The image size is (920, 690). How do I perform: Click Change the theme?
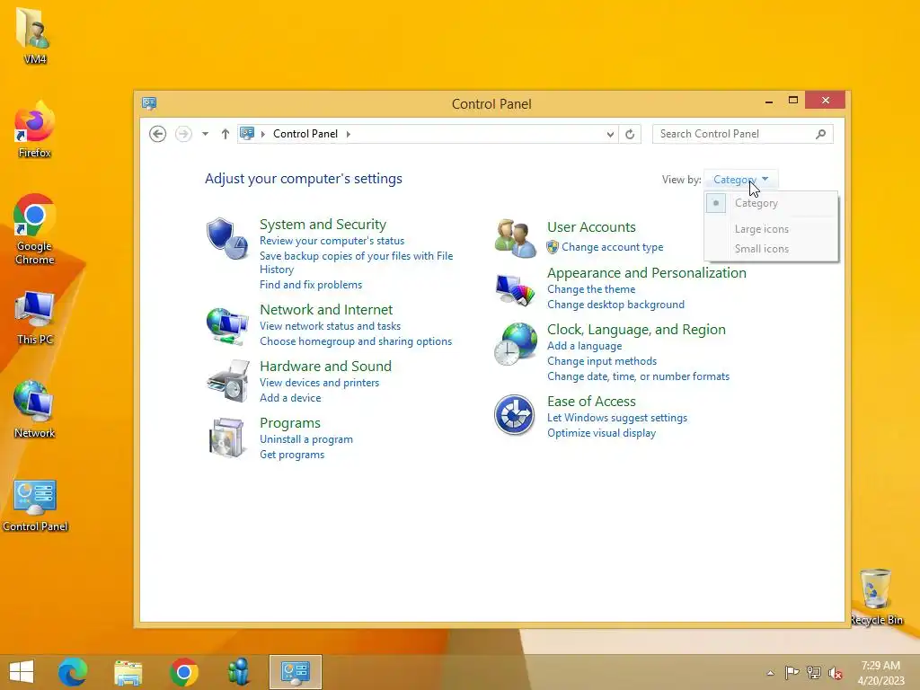(x=591, y=289)
